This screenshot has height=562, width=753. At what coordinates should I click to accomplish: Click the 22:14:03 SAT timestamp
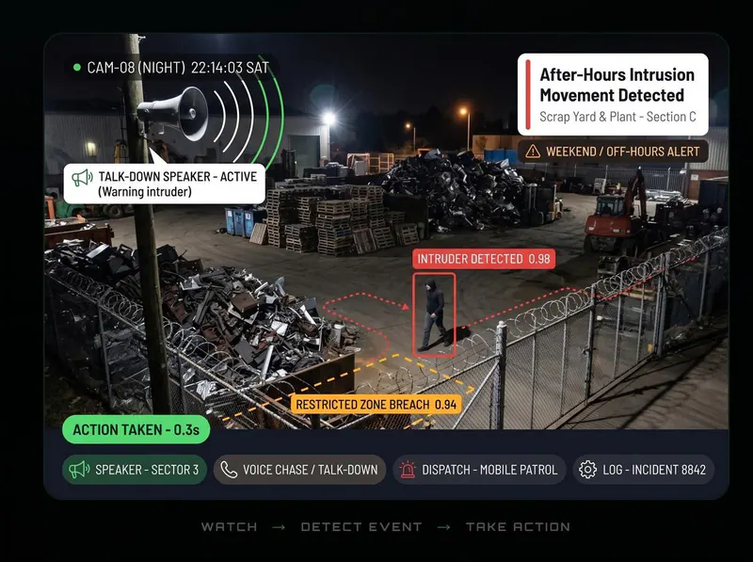tap(230, 68)
